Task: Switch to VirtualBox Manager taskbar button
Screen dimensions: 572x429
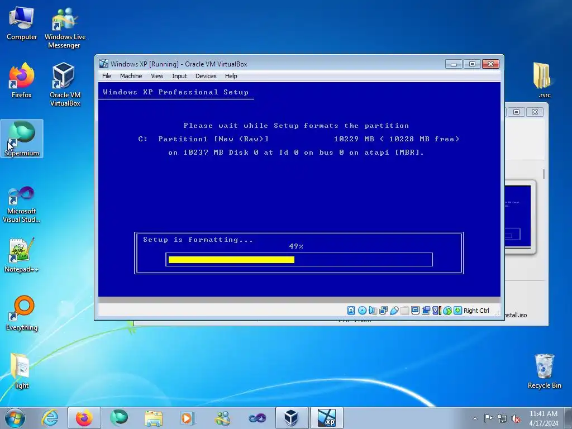Action: [292, 418]
